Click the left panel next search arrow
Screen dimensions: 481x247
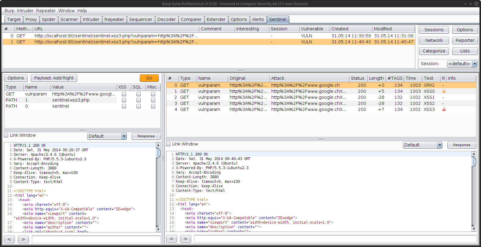(23, 239)
